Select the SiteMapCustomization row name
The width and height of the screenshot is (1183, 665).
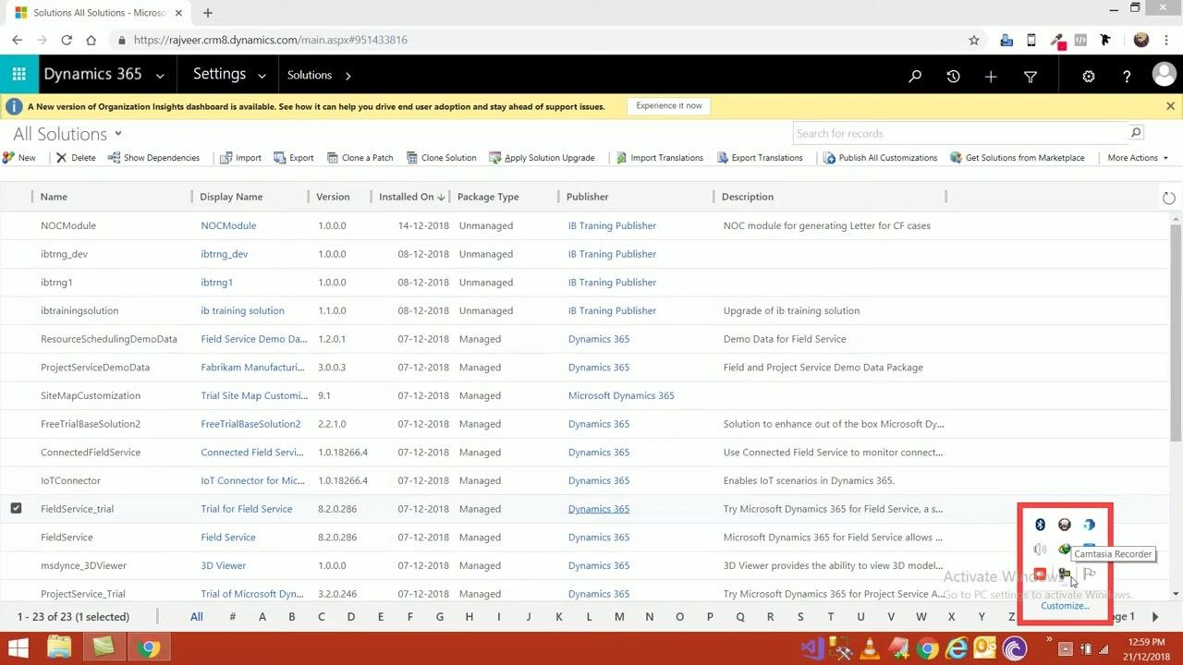coord(91,396)
